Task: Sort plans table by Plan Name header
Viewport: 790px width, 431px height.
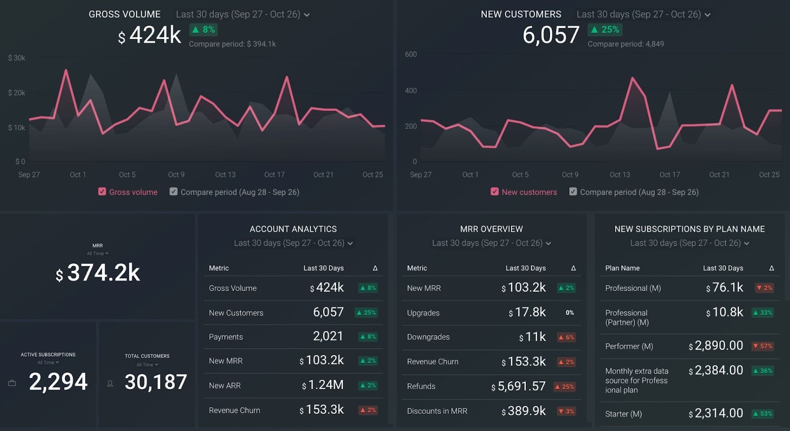Action: point(623,268)
